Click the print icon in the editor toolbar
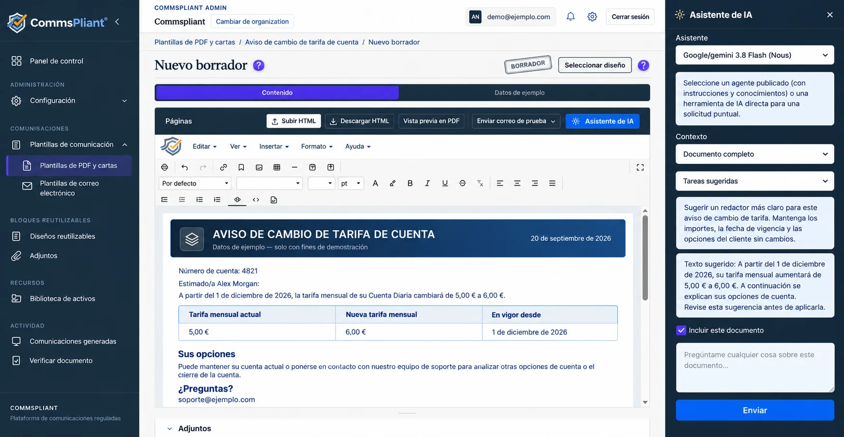The width and height of the screenshot is (844, 437). [165, 167]
